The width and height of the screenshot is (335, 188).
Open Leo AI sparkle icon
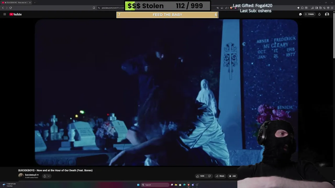(324, 8)
